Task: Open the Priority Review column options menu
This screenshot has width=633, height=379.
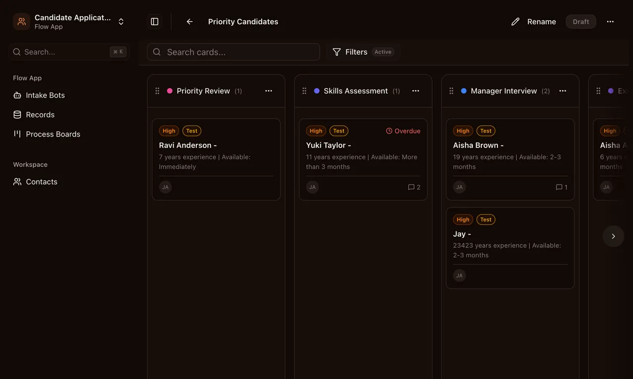Action: pos(269,91)
